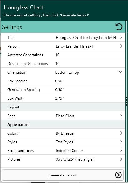Screen dimensions: 128x183
Task: Click the three-dot panel splitter handle
Action: [x=126, y=101]
